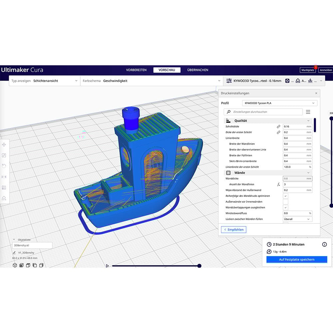This screenshot has height=333, width=333.
Task: Click the Breite der Füllinien value field
Action: [x=297, y=155]
